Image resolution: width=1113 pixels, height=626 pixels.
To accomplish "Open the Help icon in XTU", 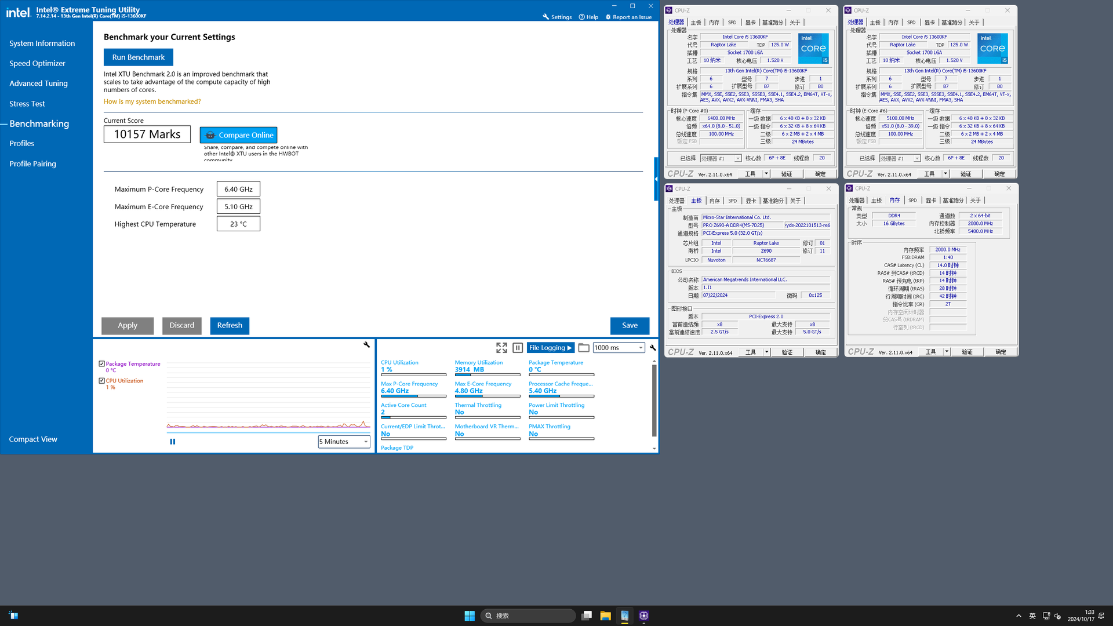I will coord(581,17).
